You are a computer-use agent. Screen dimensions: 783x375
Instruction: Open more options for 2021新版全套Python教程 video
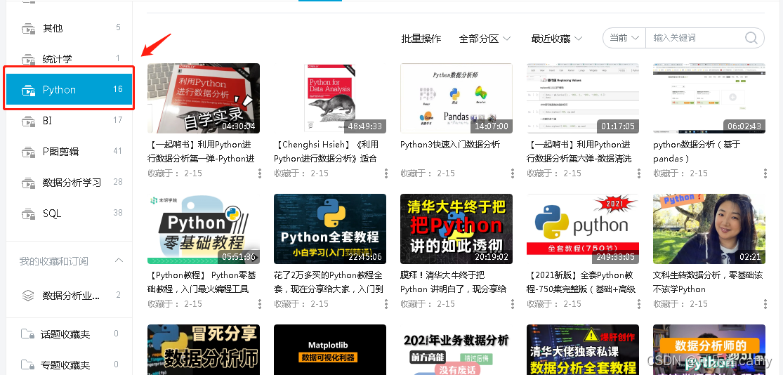[638, 303]
